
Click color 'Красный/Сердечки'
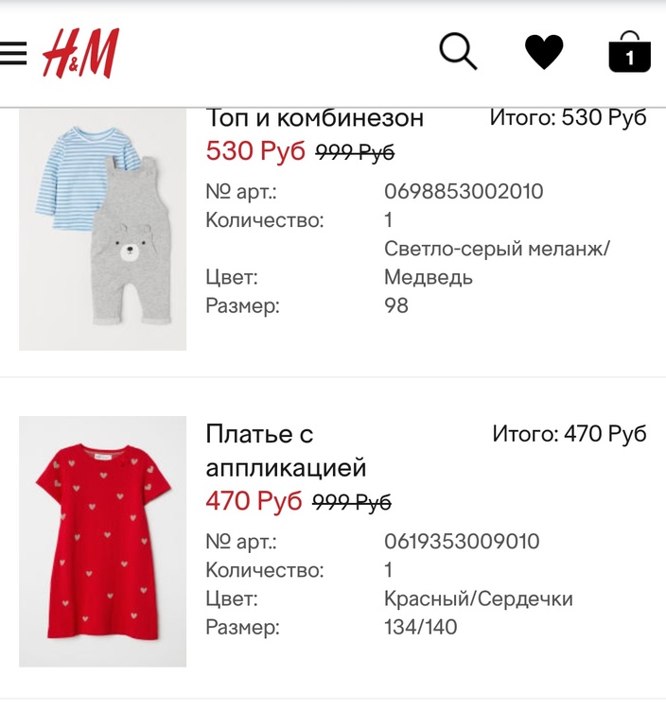[479, 598]
